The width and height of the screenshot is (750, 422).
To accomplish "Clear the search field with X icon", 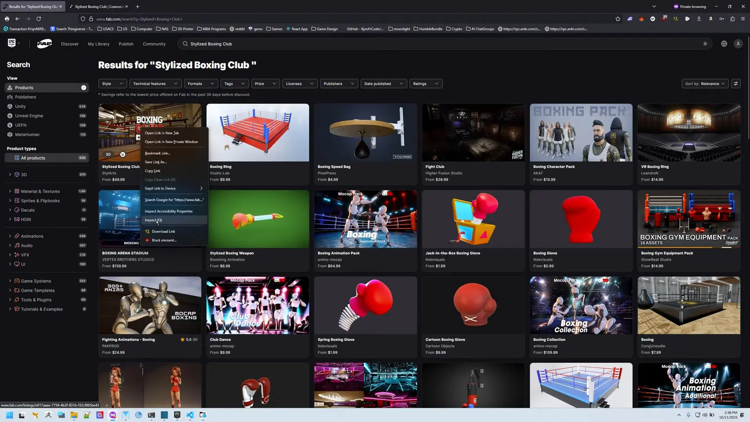I will [x=705, y=44].
